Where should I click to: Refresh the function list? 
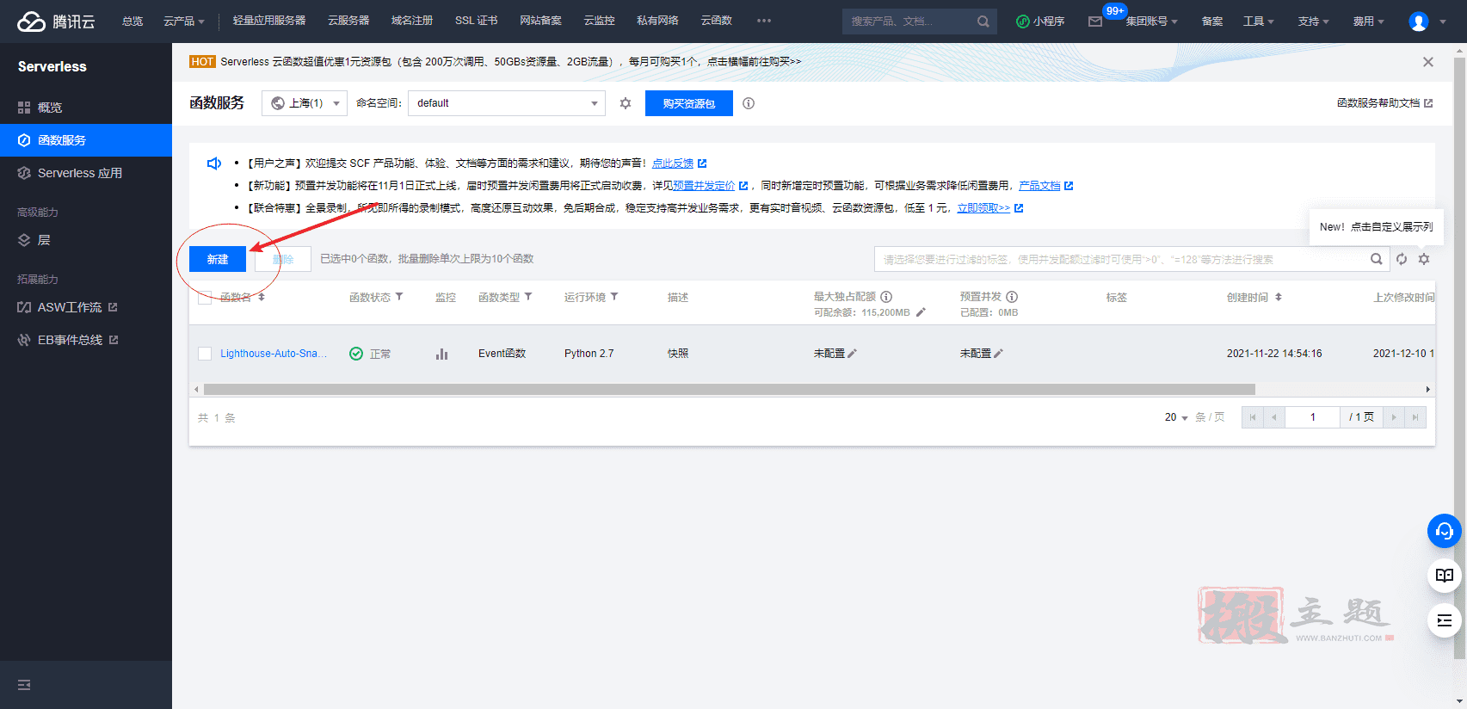click(1402, 259)
